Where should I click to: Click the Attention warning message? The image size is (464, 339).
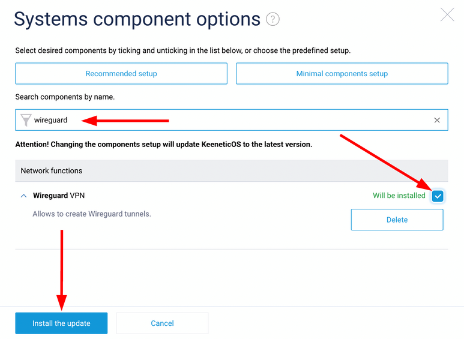pos(163,145)
